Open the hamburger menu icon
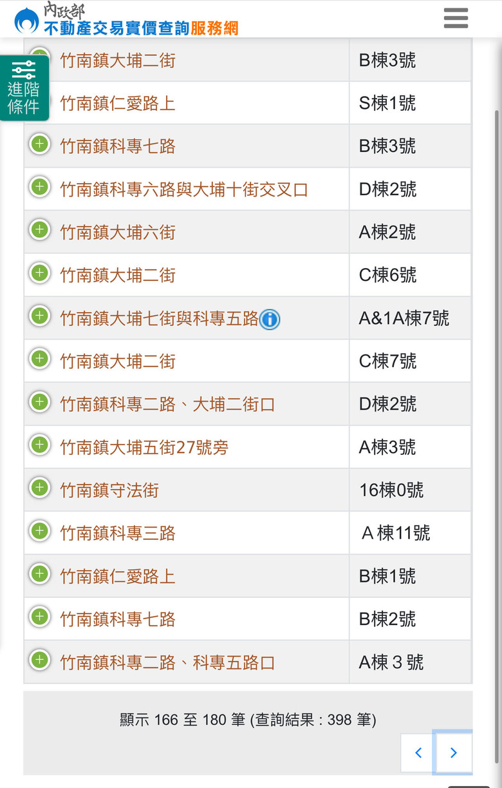The height and width of the screenshot is (788, 502). pyautogui.click(x=456, y=18)
